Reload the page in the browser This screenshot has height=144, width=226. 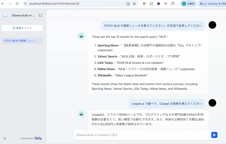[17, 4]
